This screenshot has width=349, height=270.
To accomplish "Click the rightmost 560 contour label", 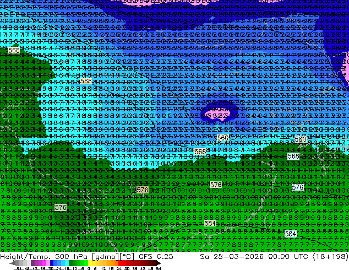I will click(x=300, y=139).
